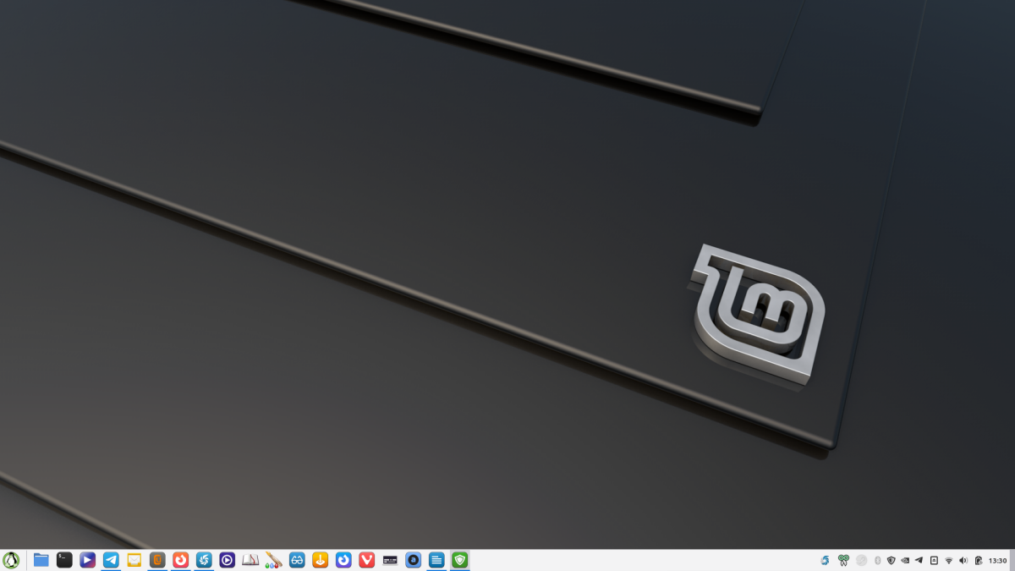Screen dimensions: 1015x571
Task: Launch the purple media player
Action: (226, 559)
